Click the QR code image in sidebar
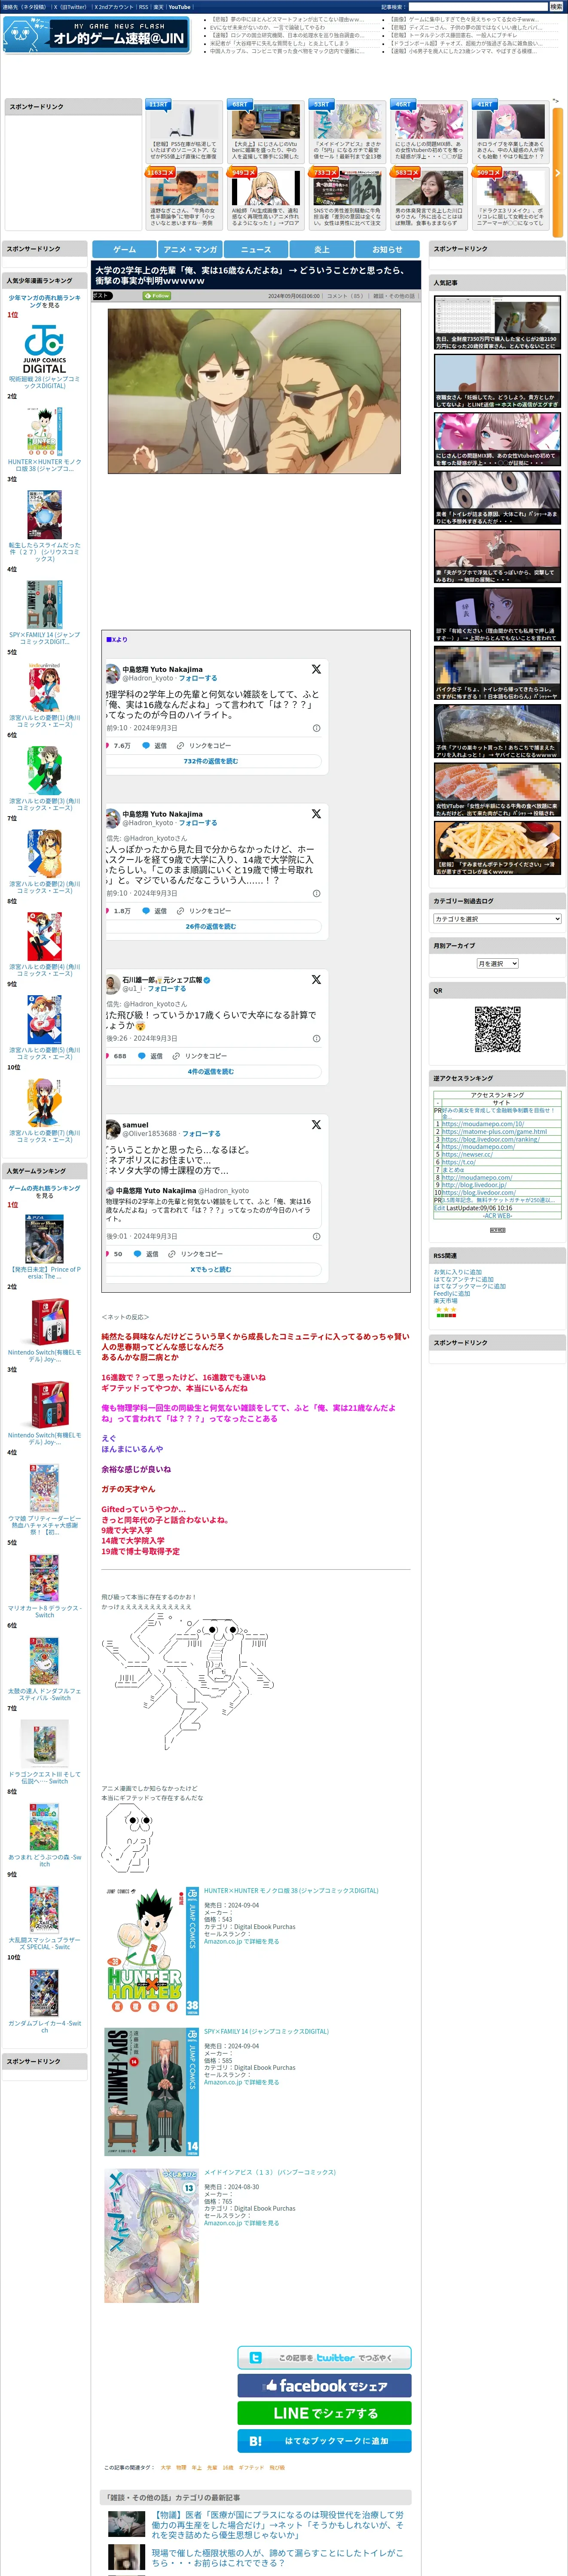 click(497, 1029)
